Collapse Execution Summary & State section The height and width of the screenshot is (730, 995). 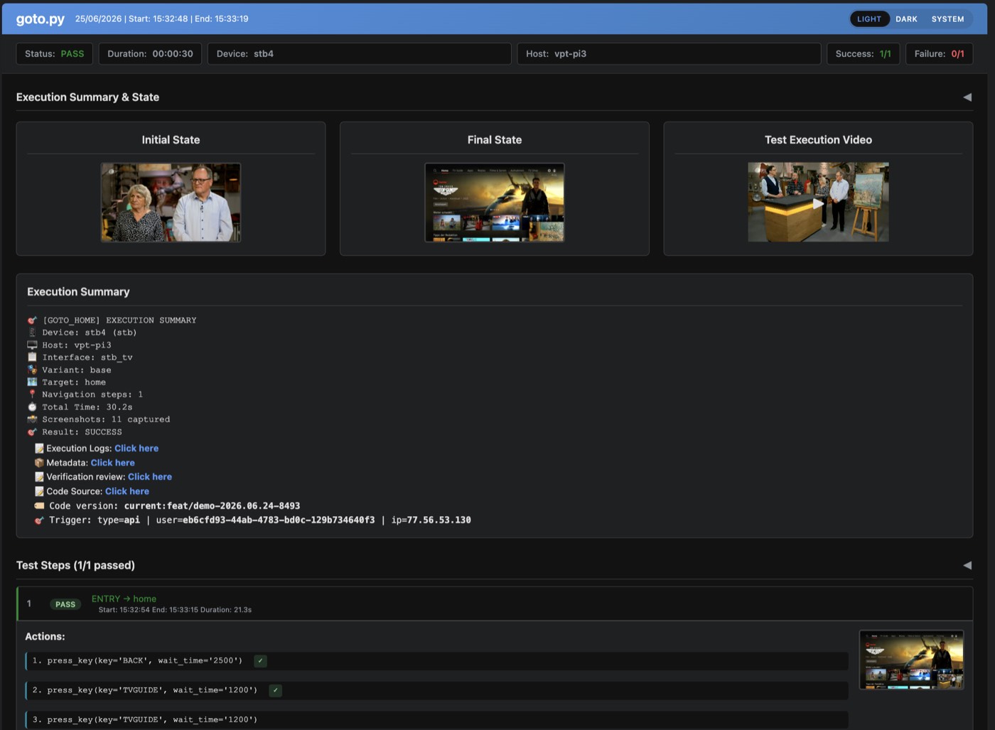point(967,97)
